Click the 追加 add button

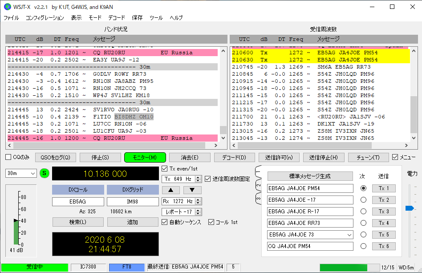pos(133,222)
